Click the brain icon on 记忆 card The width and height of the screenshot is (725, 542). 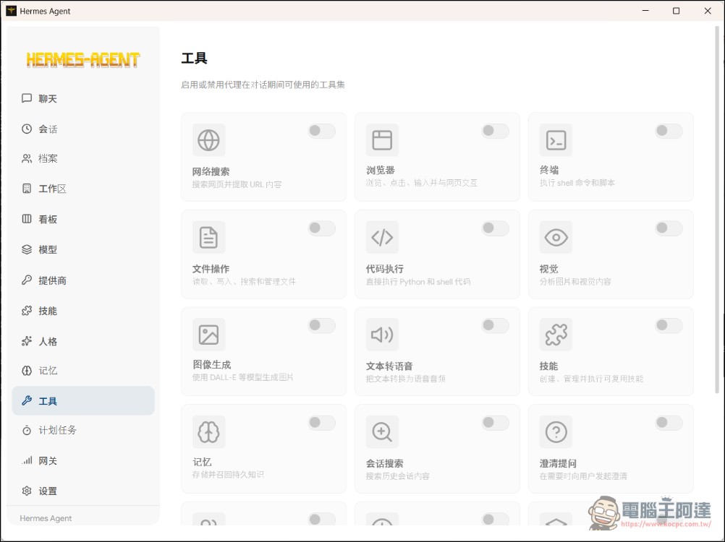pos(208,432)
